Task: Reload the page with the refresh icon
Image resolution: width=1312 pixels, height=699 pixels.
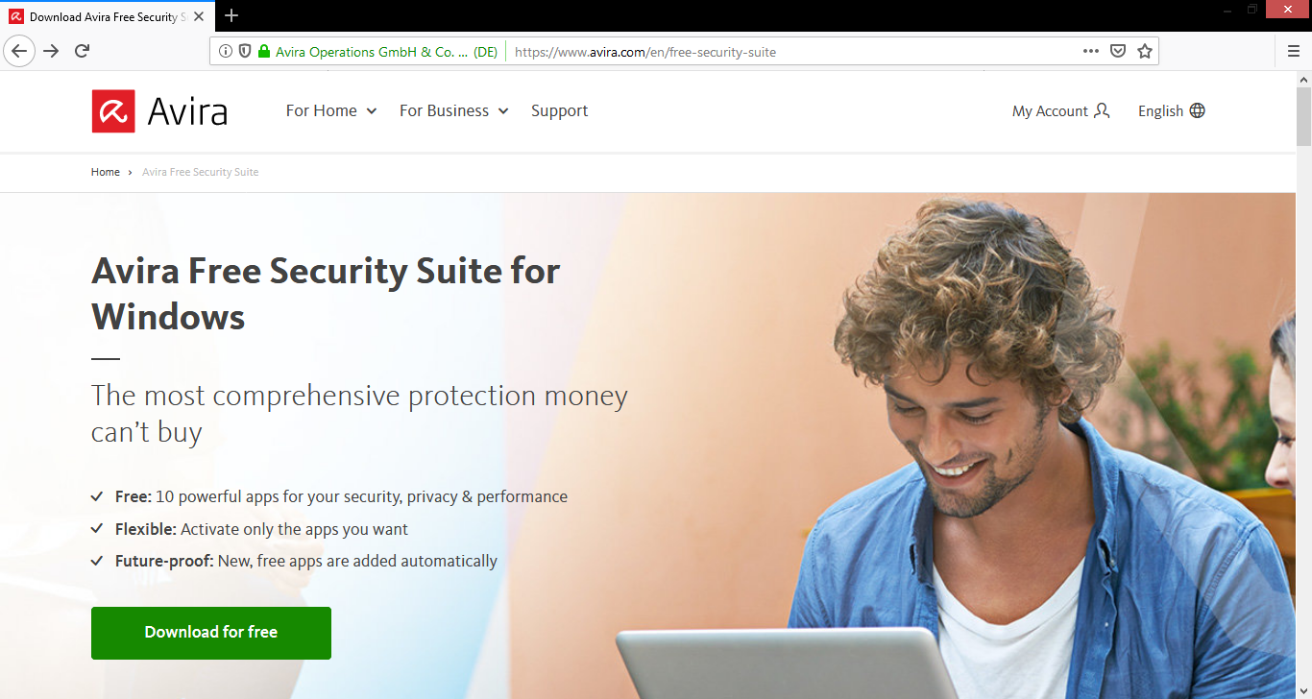Action: click(x=83, y=51)
